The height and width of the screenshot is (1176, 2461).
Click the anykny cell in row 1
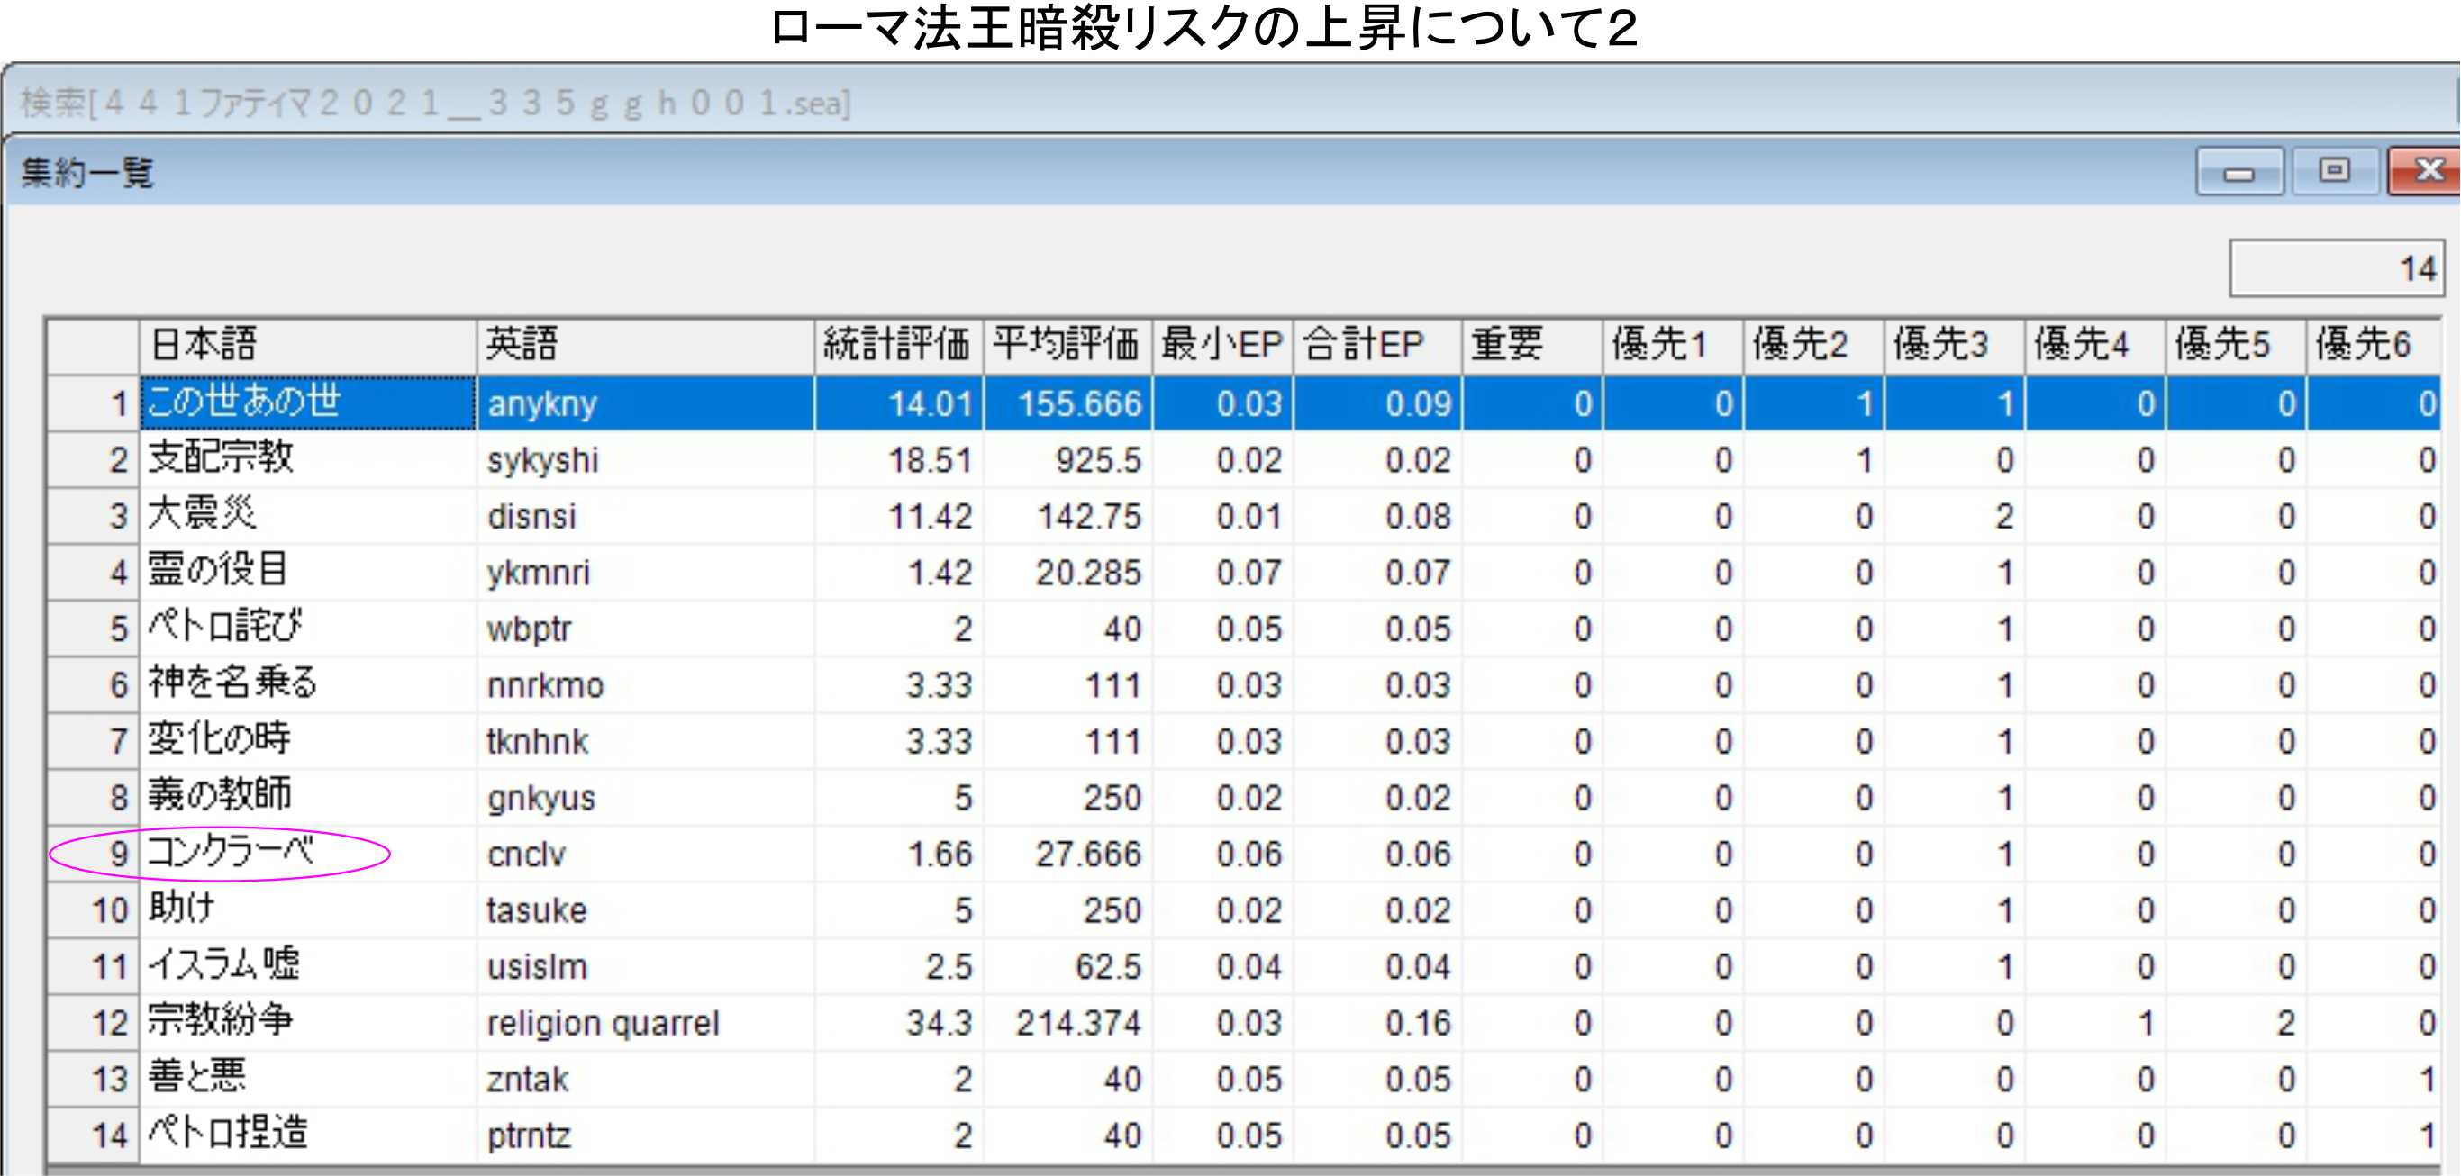click(542, 403)
